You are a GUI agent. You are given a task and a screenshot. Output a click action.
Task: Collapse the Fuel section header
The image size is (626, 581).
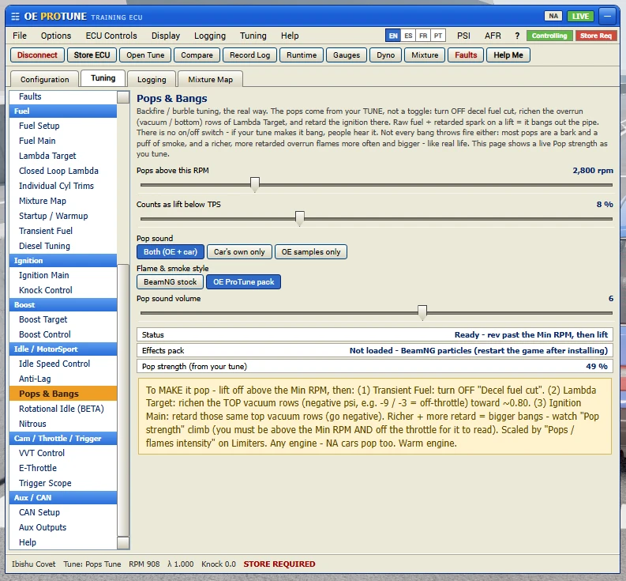[63, 111]
